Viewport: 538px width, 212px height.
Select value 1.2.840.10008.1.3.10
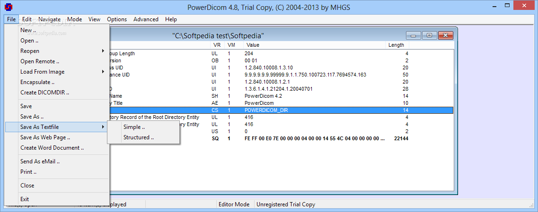tap(269, 68)
